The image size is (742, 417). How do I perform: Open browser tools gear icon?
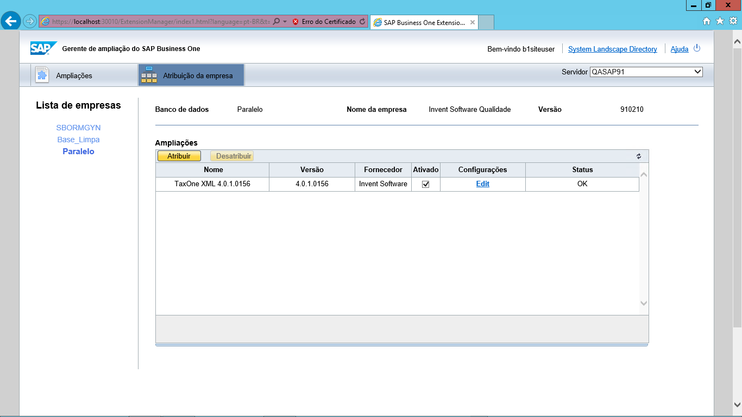coord(733,21)
